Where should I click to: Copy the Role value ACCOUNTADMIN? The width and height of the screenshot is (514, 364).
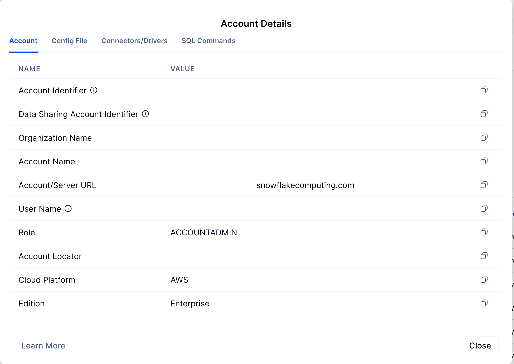pyautogui.click(x=484, y=232)
